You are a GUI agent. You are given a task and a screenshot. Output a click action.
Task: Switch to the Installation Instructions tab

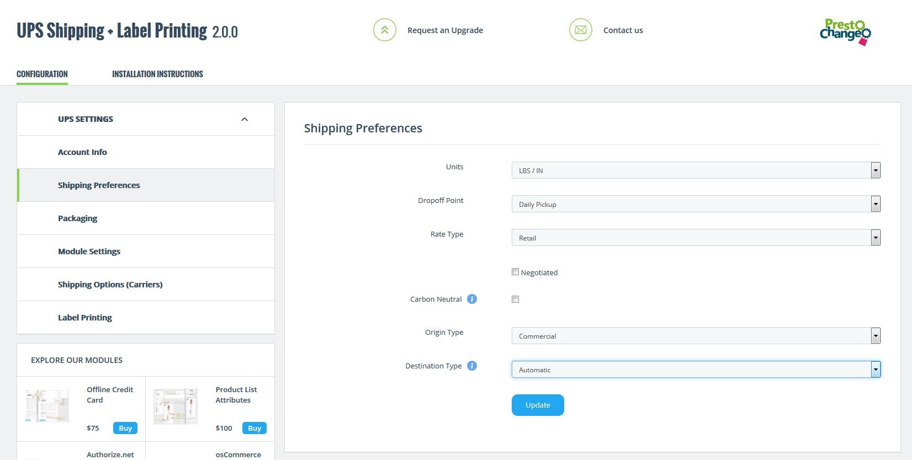point(157,74)
